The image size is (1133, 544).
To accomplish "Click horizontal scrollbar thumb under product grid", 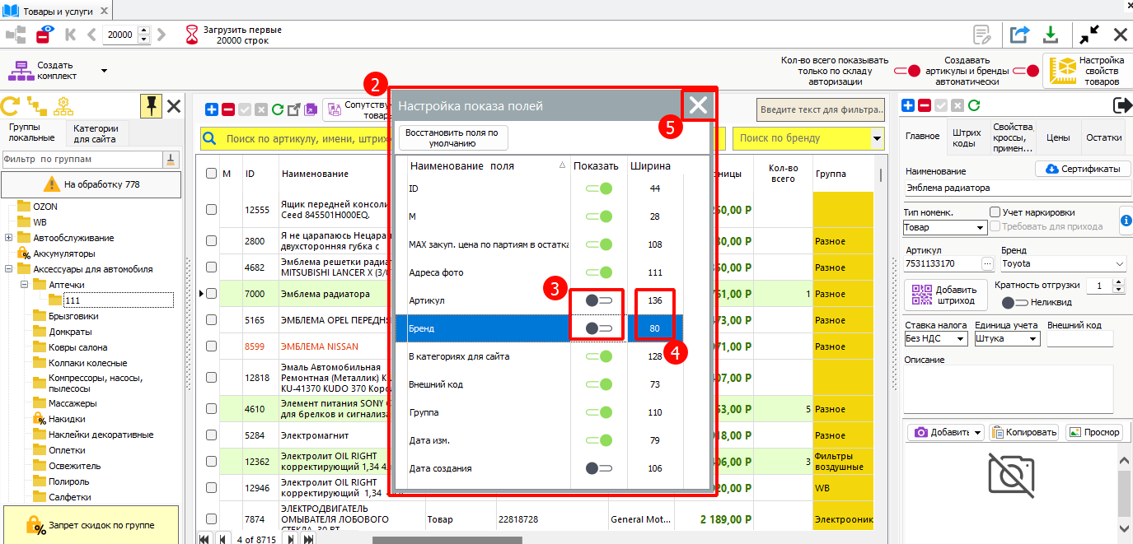I will click(x=447, y=539).
